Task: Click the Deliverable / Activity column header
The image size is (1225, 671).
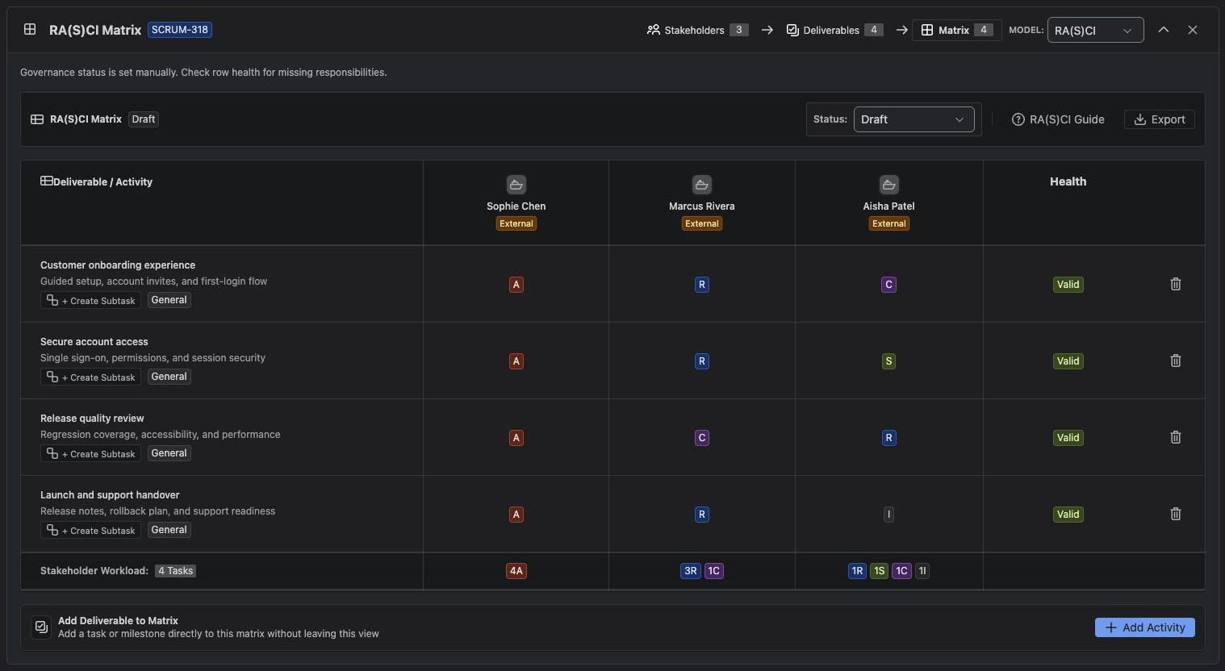Action: pyautogui.click(x=96, y=181)
